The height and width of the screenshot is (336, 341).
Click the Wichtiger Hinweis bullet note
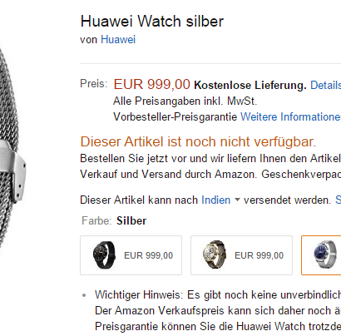click(x=218, y=310)
